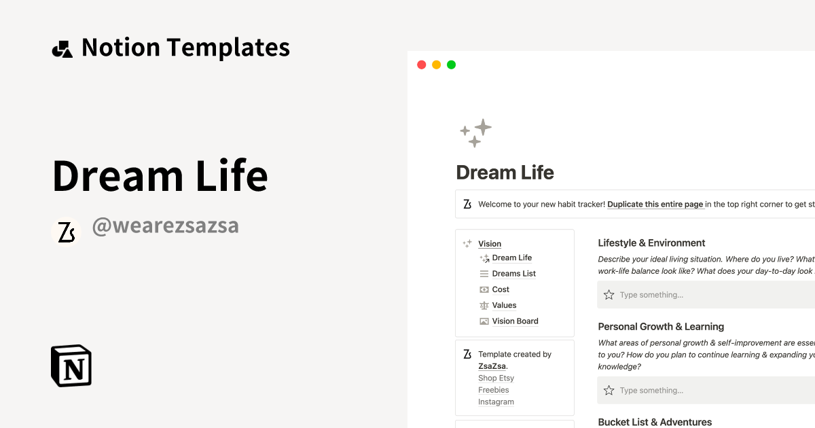Click the star icon in the Lifestyle field
Viewport: 815px width, 428px height.
[608, 294]
